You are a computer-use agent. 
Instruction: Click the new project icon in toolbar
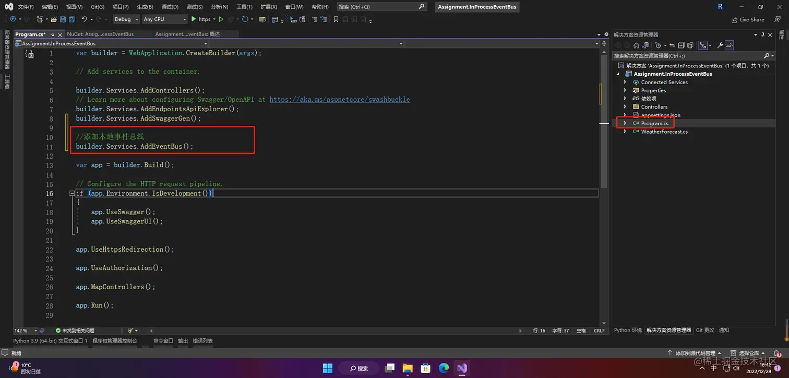[40, 19]
